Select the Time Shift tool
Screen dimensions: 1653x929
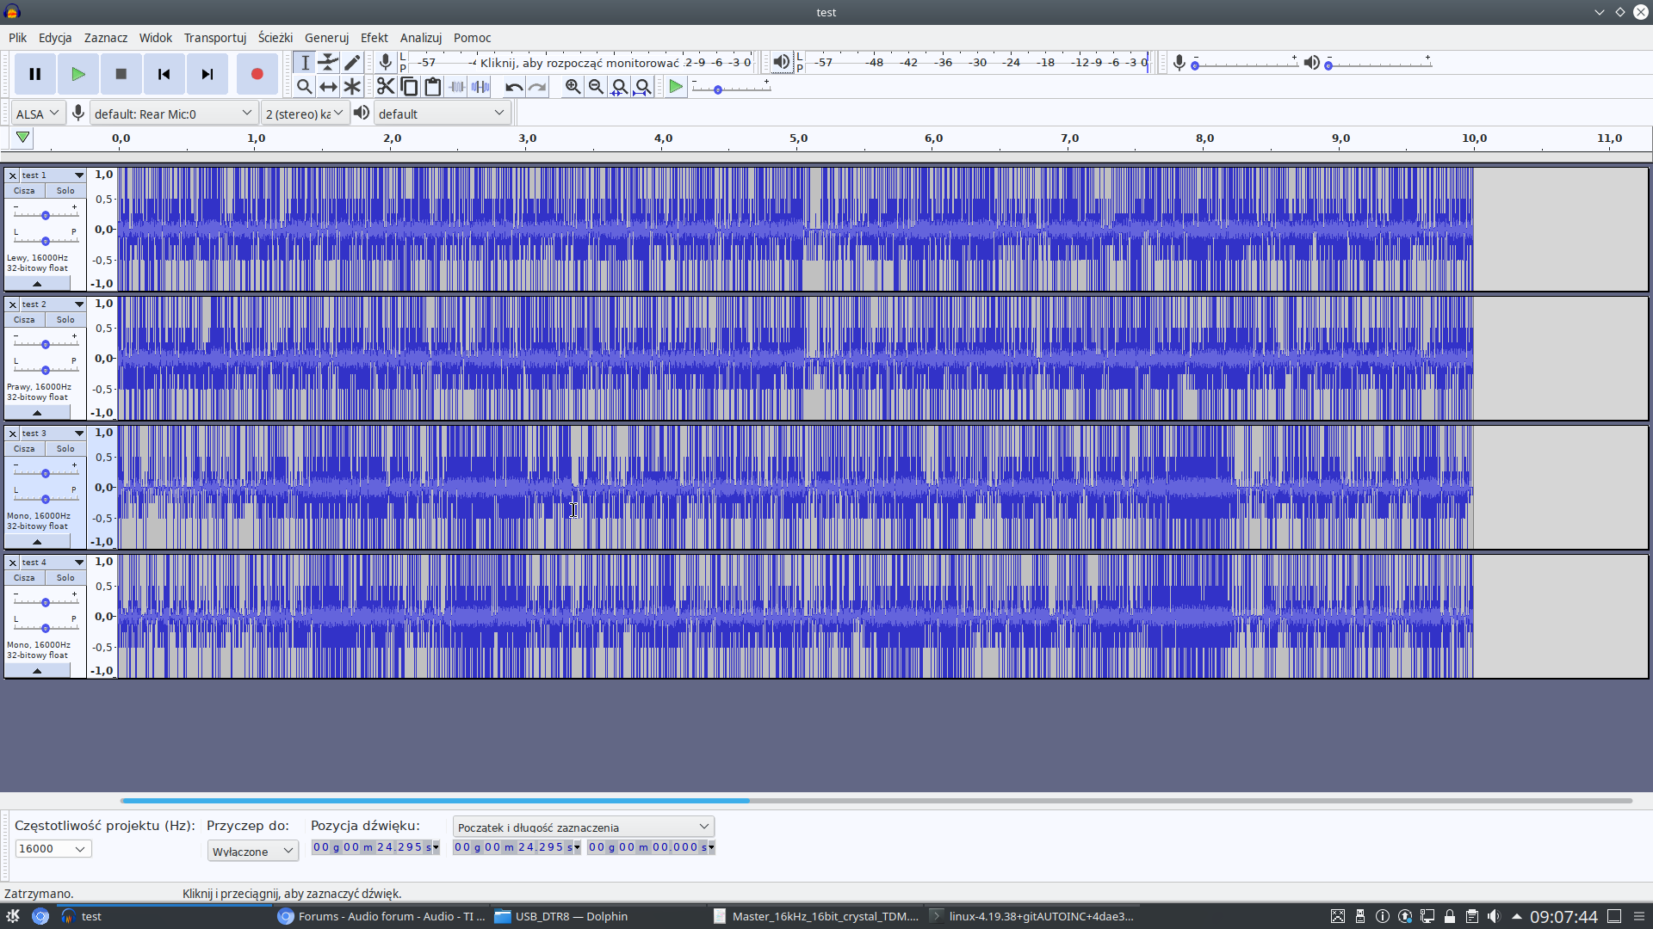(x=328, y=87)
